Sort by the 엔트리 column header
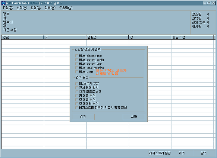The height and width of the screenshot is (158, 217). (x=107, y=37)
